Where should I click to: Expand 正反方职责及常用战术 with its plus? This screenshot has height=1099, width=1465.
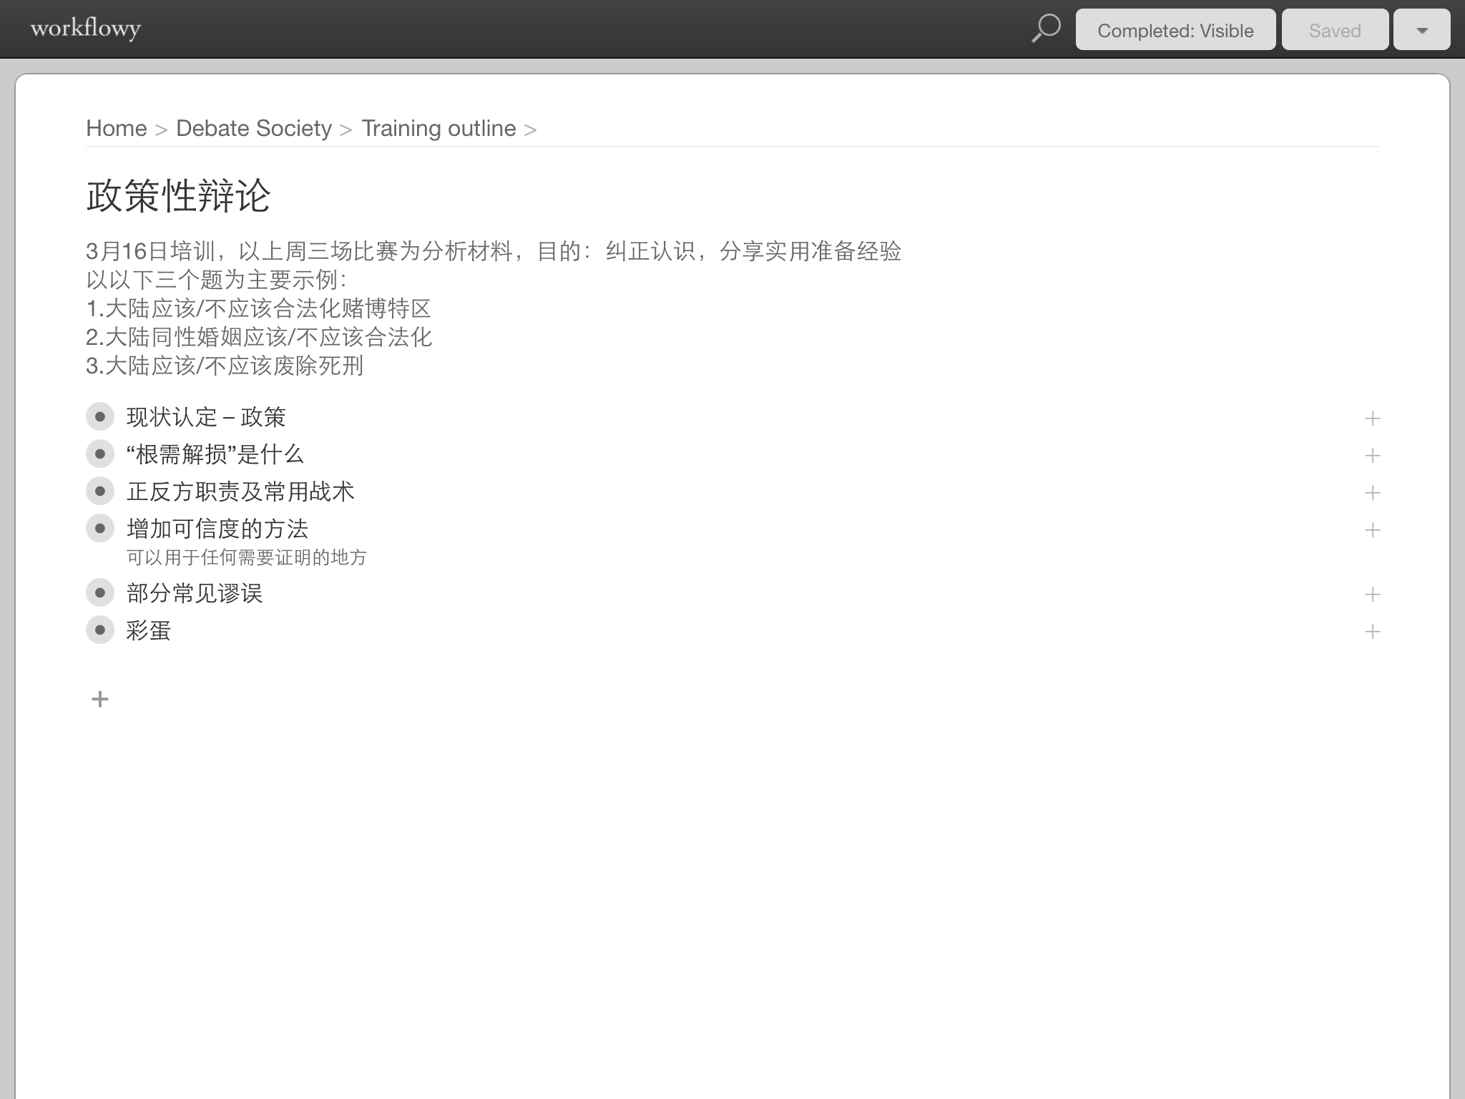point(1372,493)
